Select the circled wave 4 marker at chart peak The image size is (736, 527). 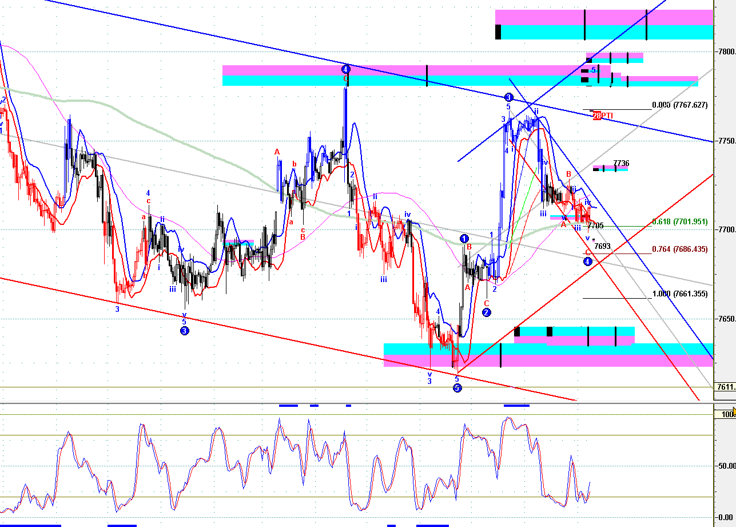click(345, 69)
